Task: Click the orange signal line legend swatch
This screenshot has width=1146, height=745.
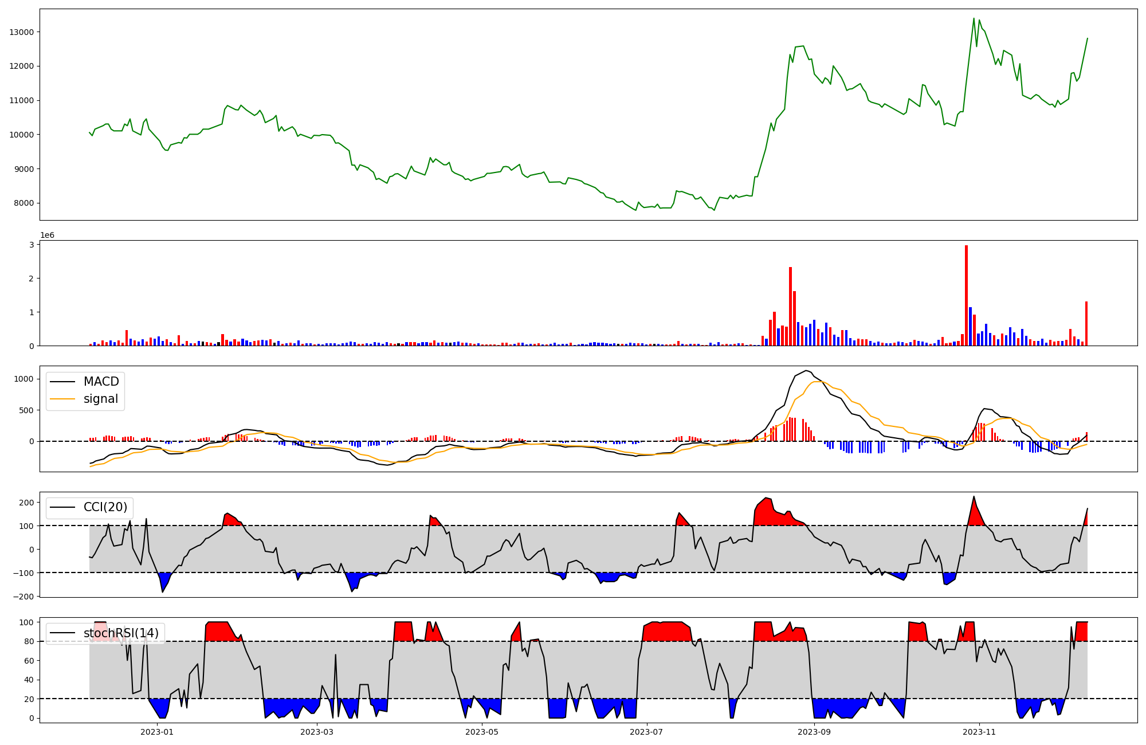Action: pos(62,399)
